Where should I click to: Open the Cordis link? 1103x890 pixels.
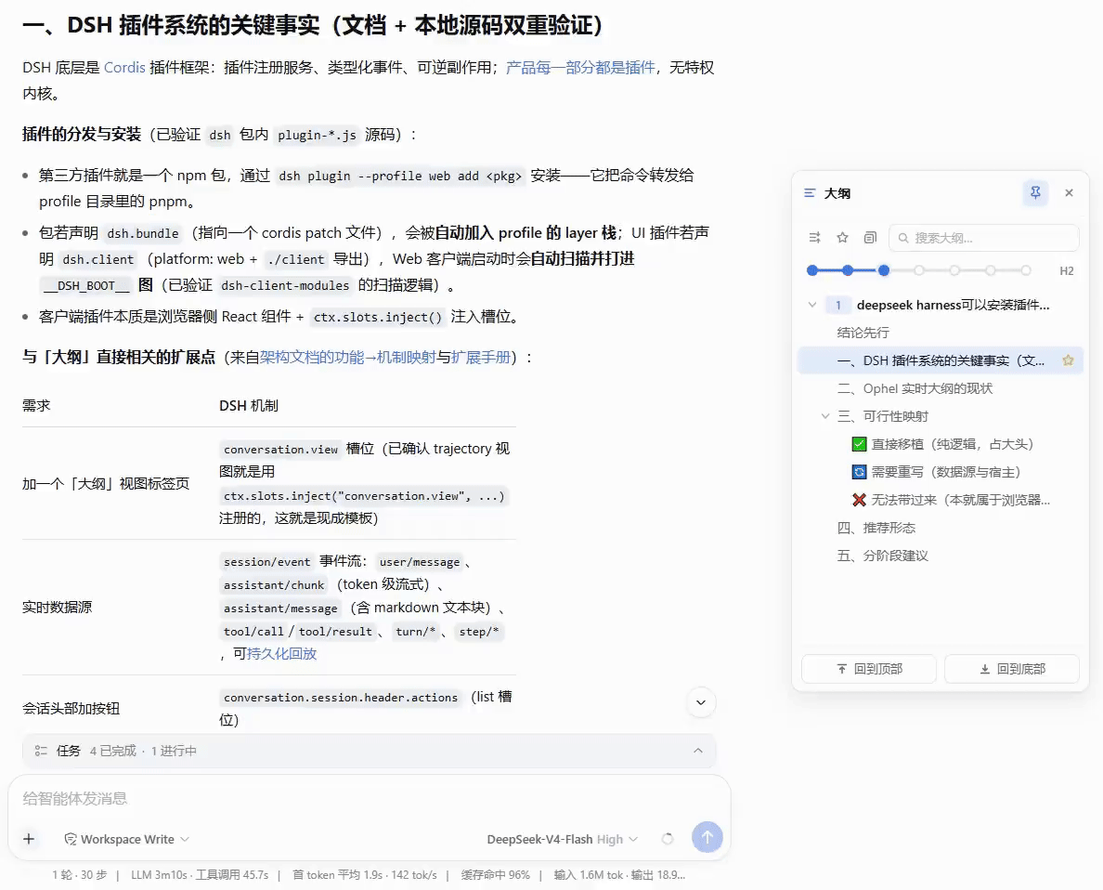tap(124, 68)
